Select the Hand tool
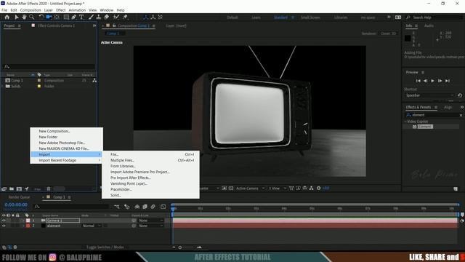Screen dimensions: 465x262 (24, 17)
